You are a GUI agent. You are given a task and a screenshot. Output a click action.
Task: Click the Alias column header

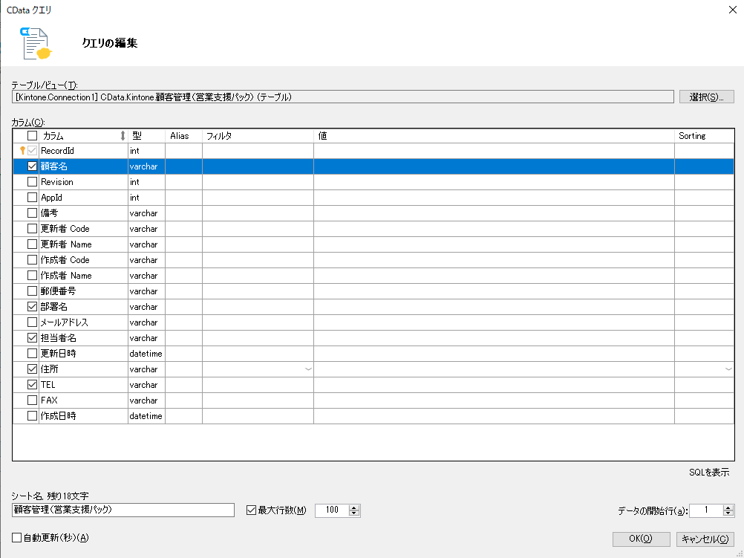[183, 136]
